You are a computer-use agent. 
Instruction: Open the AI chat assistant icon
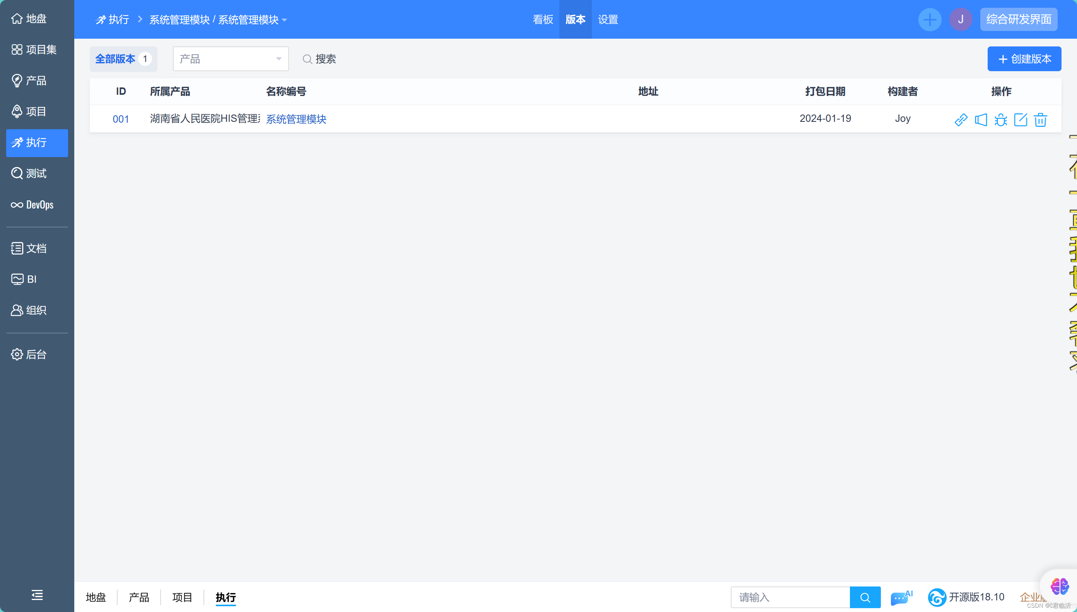[901, 597]
